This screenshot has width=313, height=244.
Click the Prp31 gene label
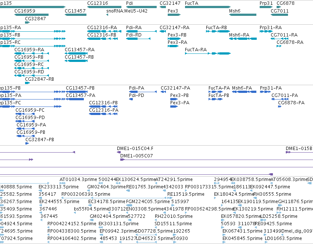[x=266, y=3]
